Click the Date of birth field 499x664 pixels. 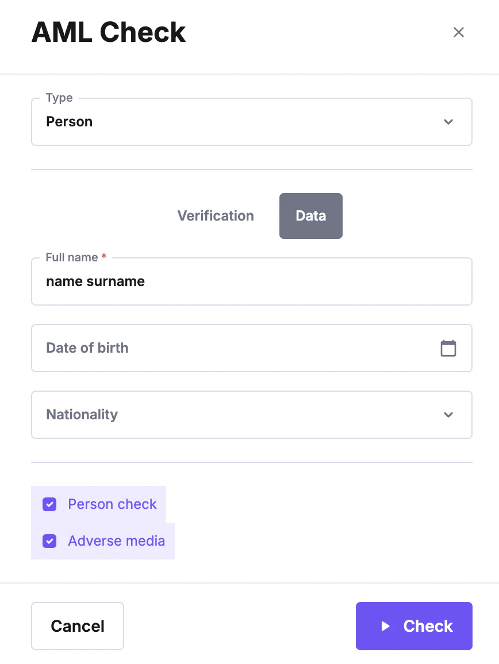(x=230, y=348)
